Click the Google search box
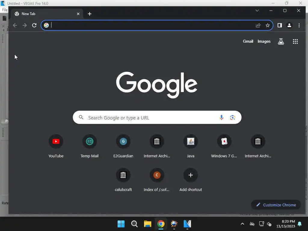Screen dimensions: 308x231 pyautogui.click(x=157, y=118)
